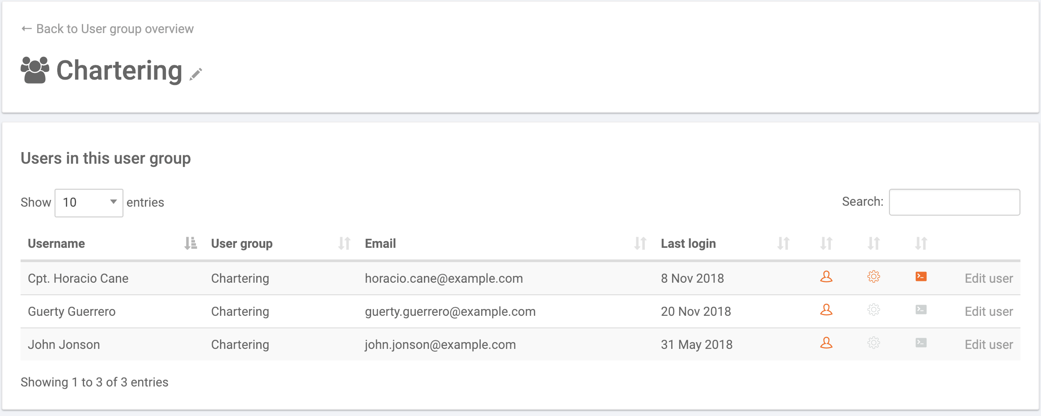This screenshot has width=1041, height=416.
Task: Click the sort arrows on the Last login column
Action: [x=783, y=243]
